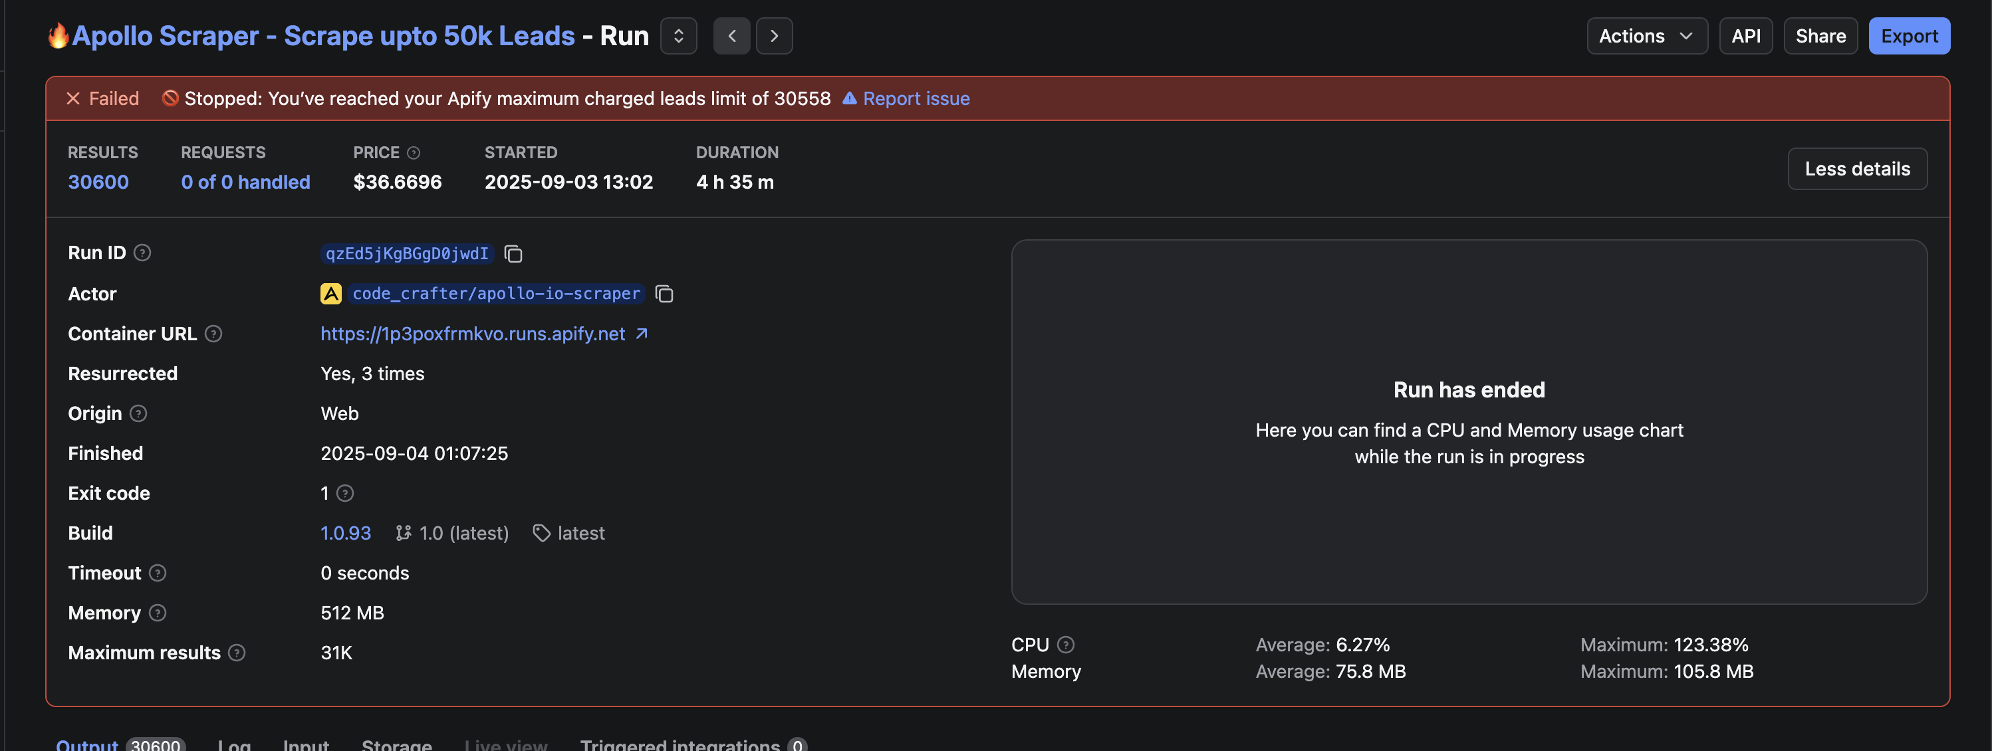The width and height of the screenshot is (1992, 751).
Task: Select finished timestamp 2025-09-04 01:07:25
Action: [414, 453]
